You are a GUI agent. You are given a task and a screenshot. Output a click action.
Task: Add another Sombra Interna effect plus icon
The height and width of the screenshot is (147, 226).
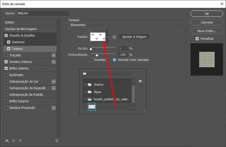pos(54,62)
